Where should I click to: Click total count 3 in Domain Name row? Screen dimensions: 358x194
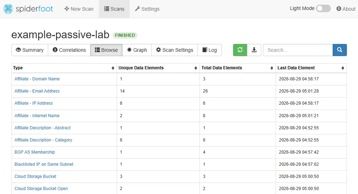pos(204,79)
